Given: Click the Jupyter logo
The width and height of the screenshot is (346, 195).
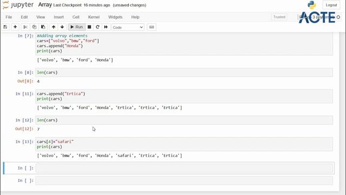Looking at the screenshot, I should [18, 5].
